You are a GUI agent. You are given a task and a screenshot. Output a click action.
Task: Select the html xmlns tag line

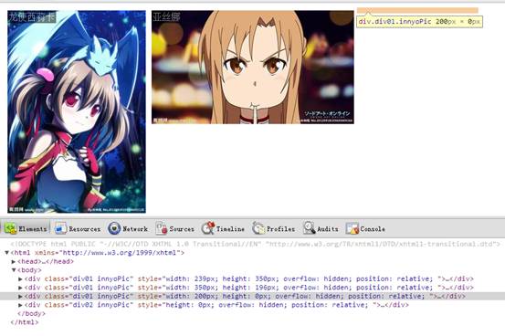(x=98, y=253)
